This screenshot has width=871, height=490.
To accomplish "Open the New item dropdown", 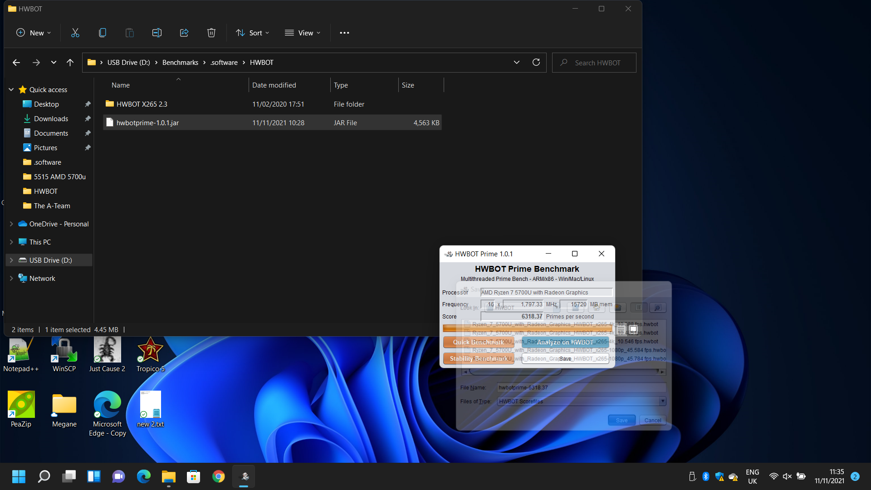I will point(34,33).
